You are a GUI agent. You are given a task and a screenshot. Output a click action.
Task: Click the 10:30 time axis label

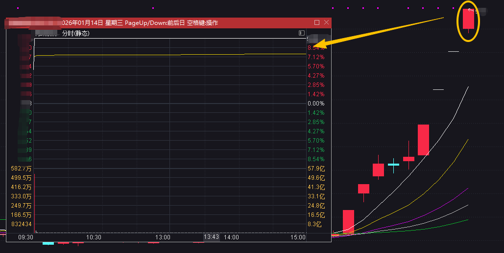click(94, 237)
